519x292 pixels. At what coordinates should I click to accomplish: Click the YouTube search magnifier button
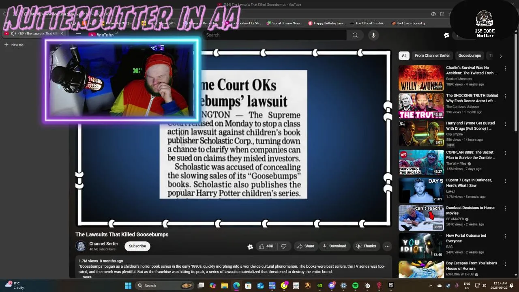coord(355,35)
